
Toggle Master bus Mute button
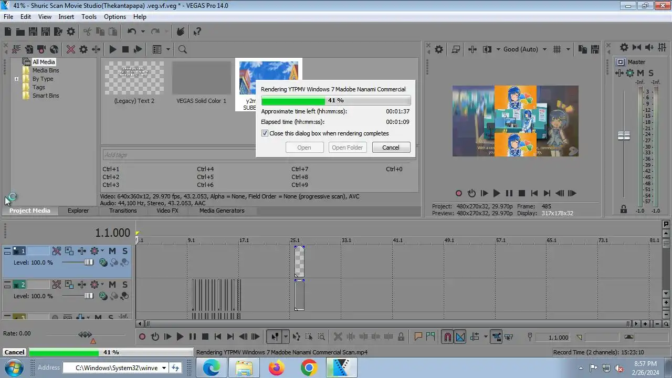(x=640, y=73)
